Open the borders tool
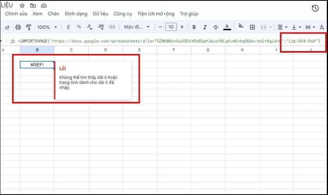This screenshot has width=328, height=195. [252, 27]
